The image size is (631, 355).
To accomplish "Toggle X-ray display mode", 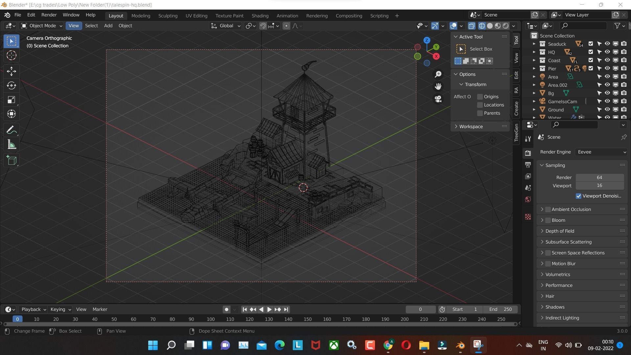I will pos(472,26).
